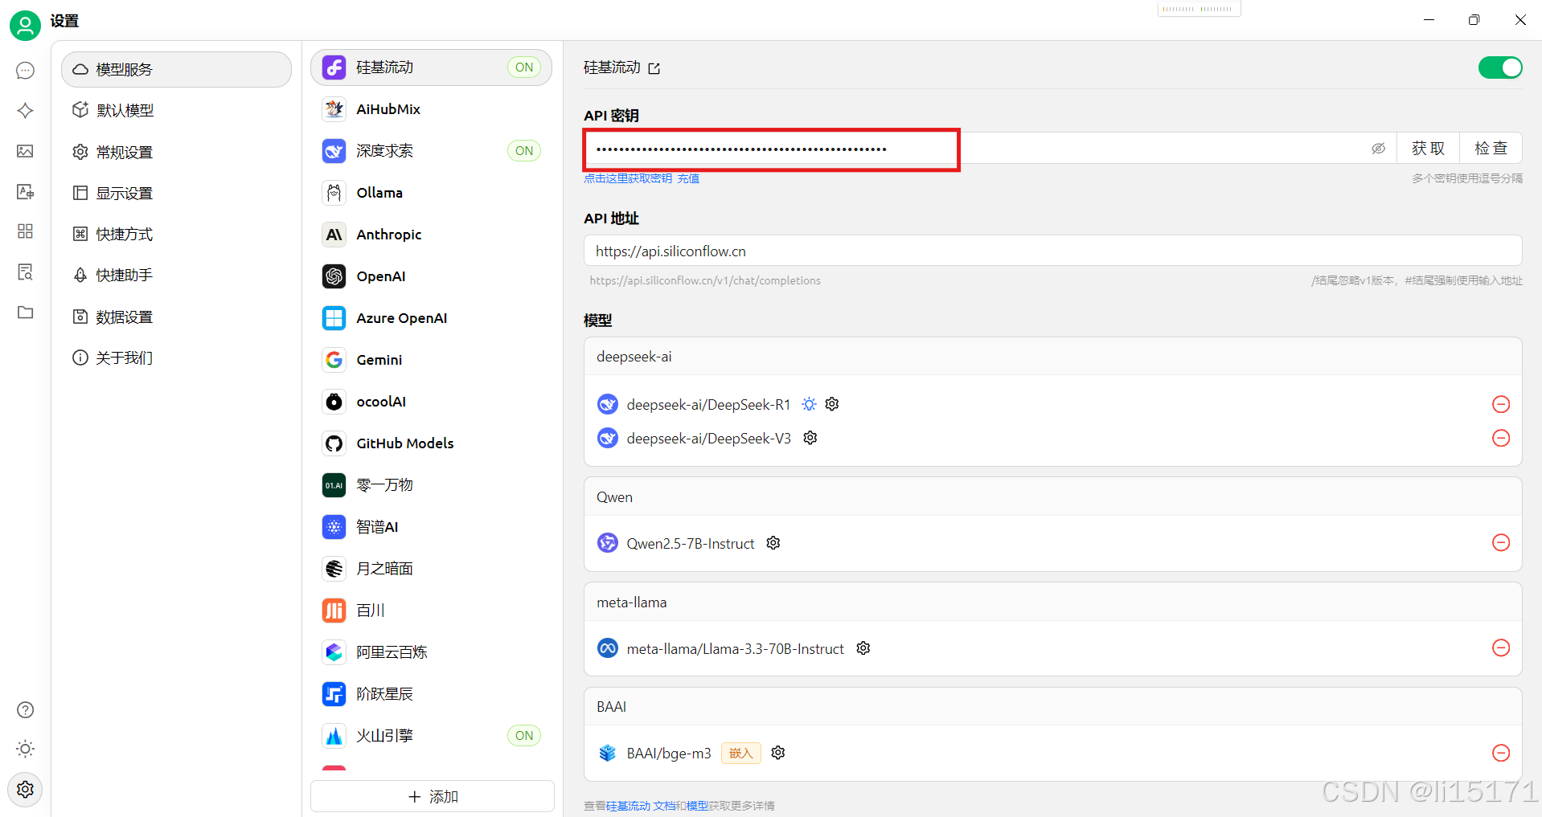Select the Gemini provider

point(432,360)
